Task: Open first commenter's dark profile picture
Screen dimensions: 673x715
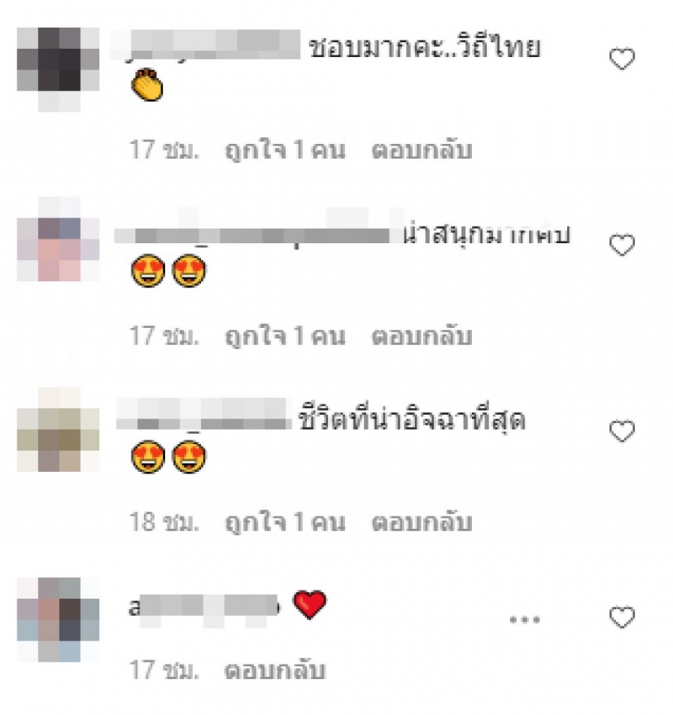Action: point(58,69)
